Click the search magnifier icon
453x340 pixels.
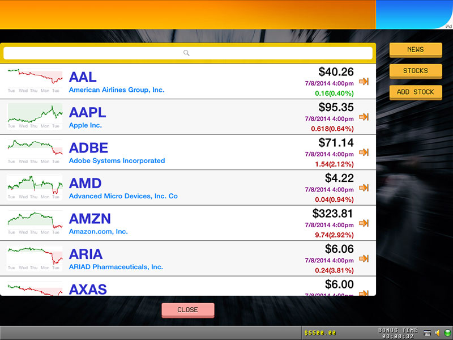tap(186, 53)
